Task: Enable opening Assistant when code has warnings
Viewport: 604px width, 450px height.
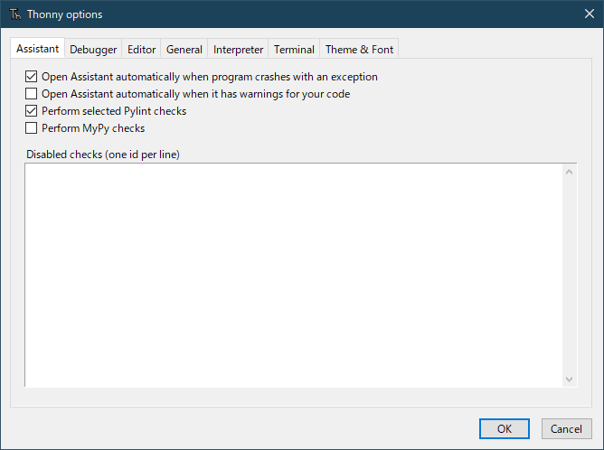Action: point(32,94)
